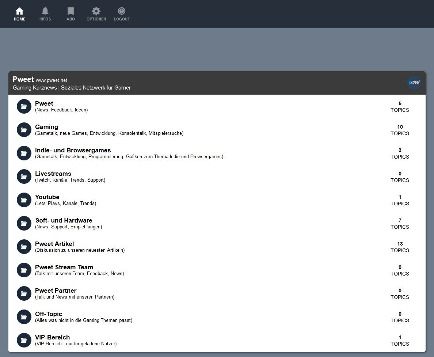Click the Pweet logo badge
This screenshot has width=434, height=357.
click(x=414, y=83)
